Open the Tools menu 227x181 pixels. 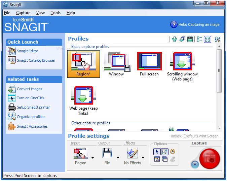tap(55, 13)
